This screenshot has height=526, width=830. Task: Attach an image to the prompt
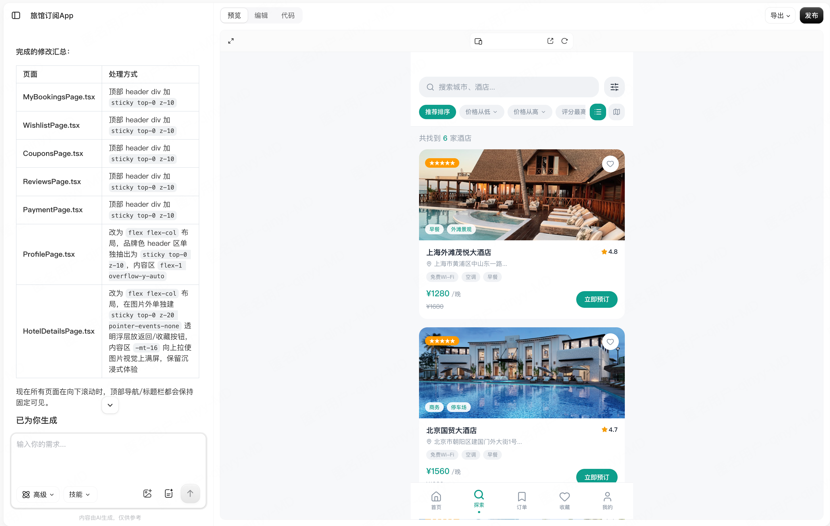click(147, 494)
